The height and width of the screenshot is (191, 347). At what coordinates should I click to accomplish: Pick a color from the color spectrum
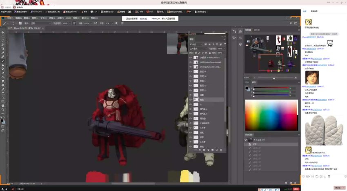click(x=271, y=115)
